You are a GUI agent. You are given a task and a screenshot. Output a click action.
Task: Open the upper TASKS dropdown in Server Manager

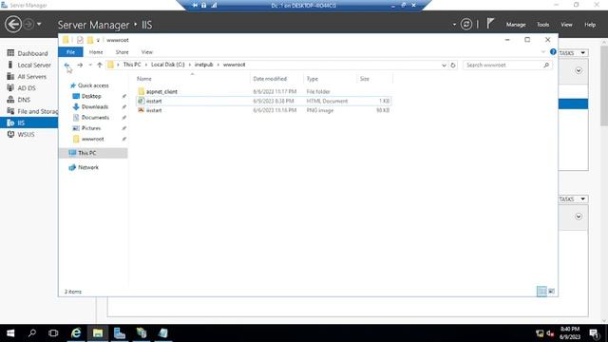(x=573, y=53)
